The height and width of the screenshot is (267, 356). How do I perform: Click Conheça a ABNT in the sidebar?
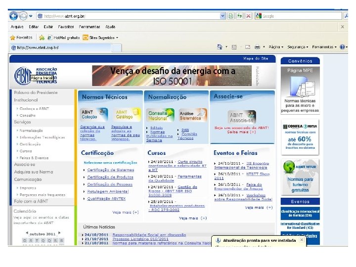pos(34,108)
